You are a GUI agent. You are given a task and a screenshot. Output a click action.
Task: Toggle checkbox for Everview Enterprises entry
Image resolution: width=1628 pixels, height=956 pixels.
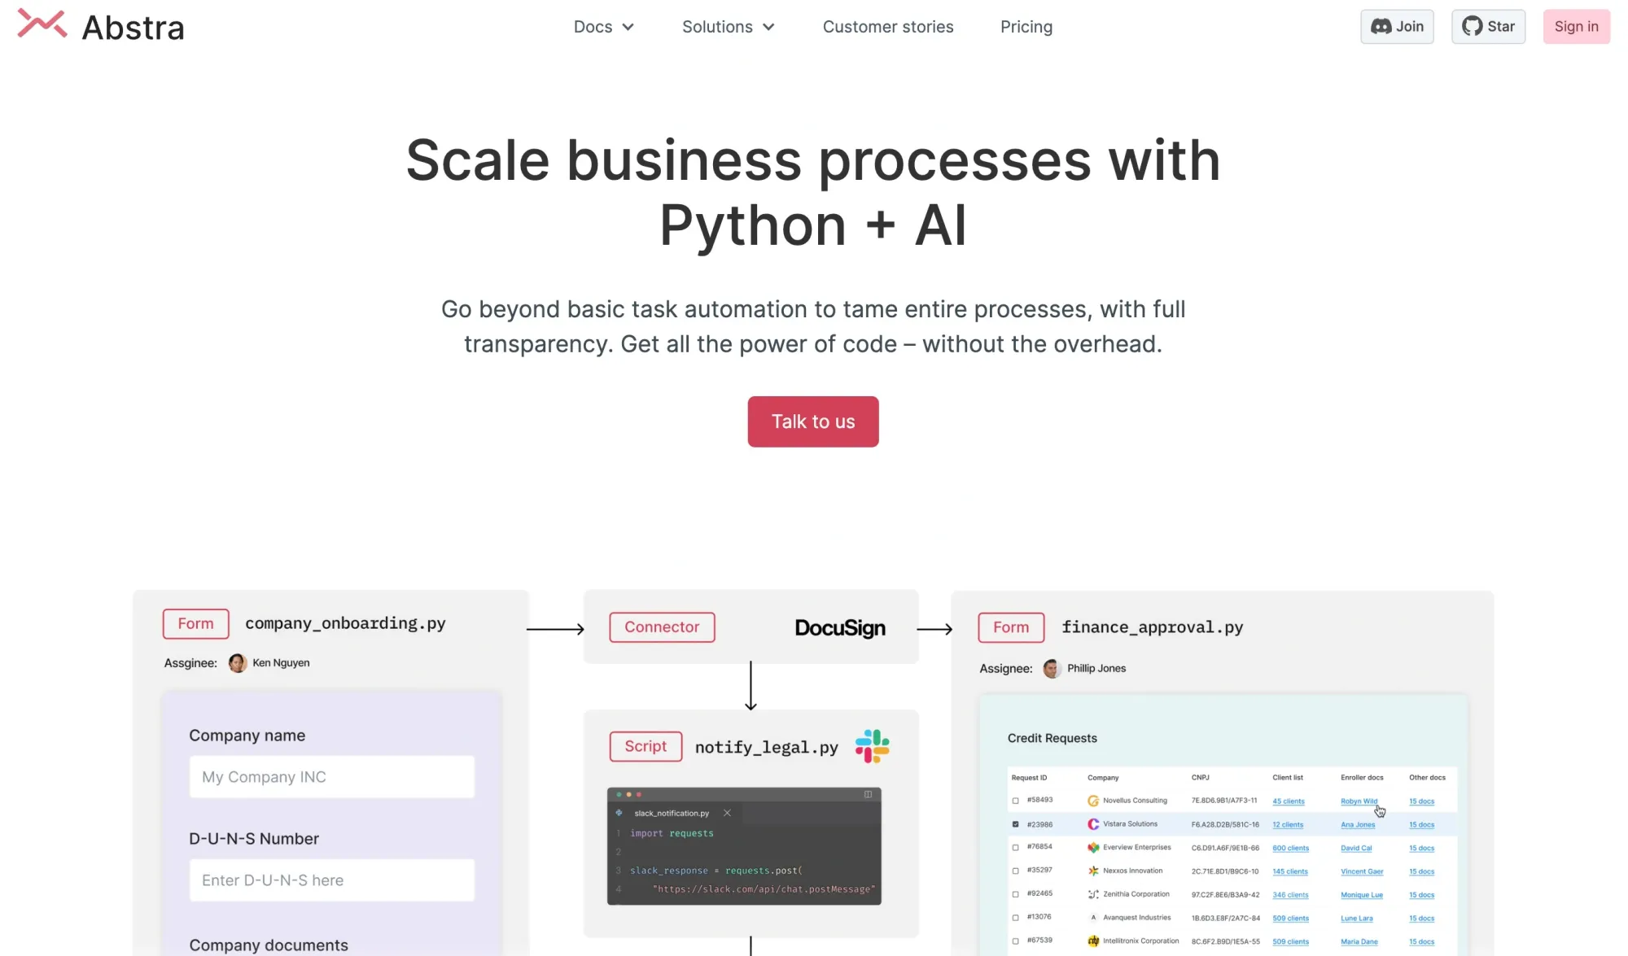coord(1014,848)
